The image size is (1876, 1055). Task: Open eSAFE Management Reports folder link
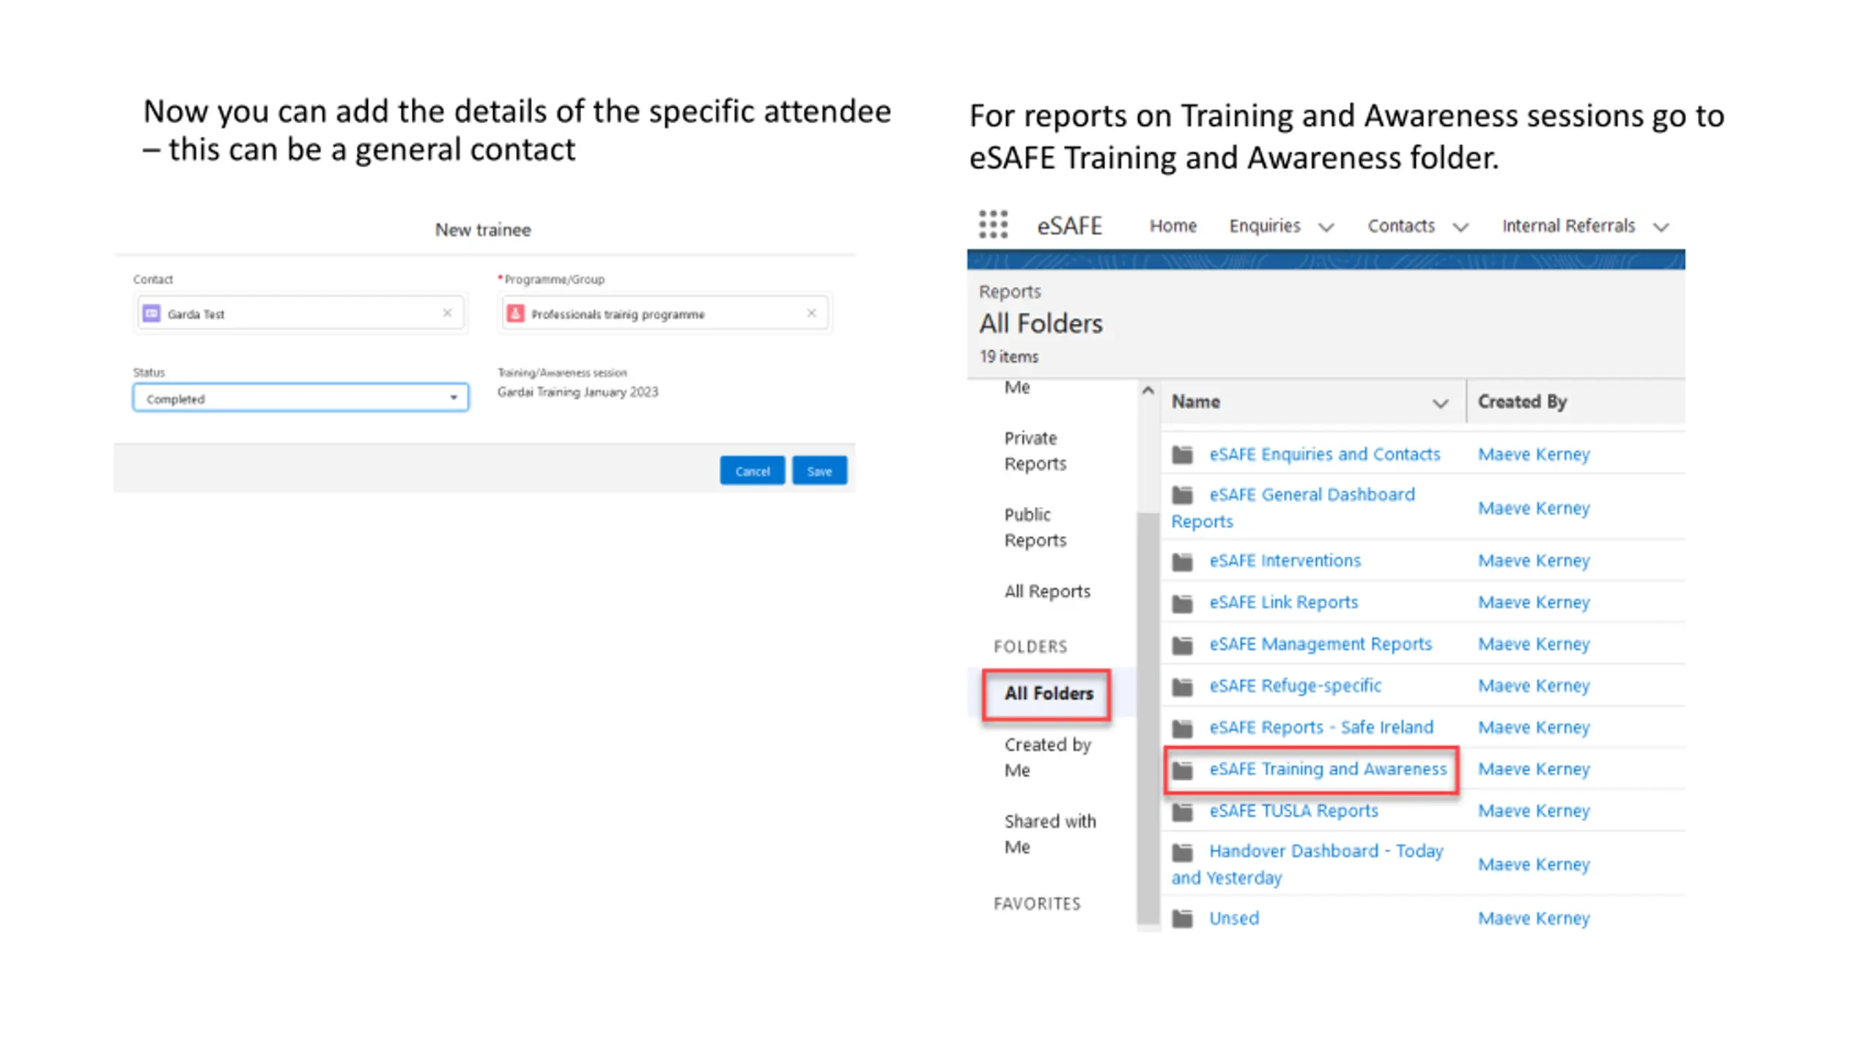click(1320, 644)
